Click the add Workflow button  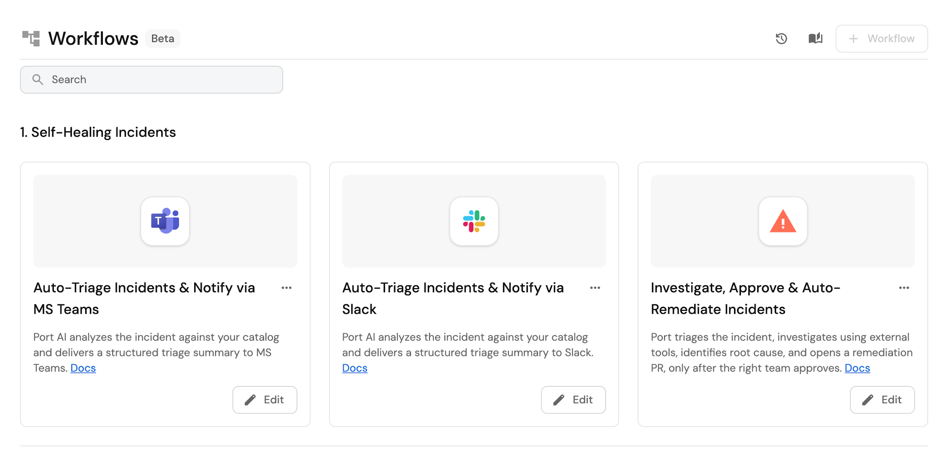click(x=881, y=38)
